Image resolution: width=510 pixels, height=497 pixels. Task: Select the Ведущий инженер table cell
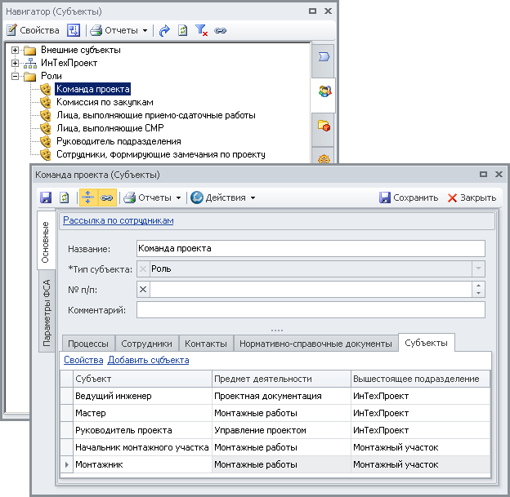pos(142,396)
